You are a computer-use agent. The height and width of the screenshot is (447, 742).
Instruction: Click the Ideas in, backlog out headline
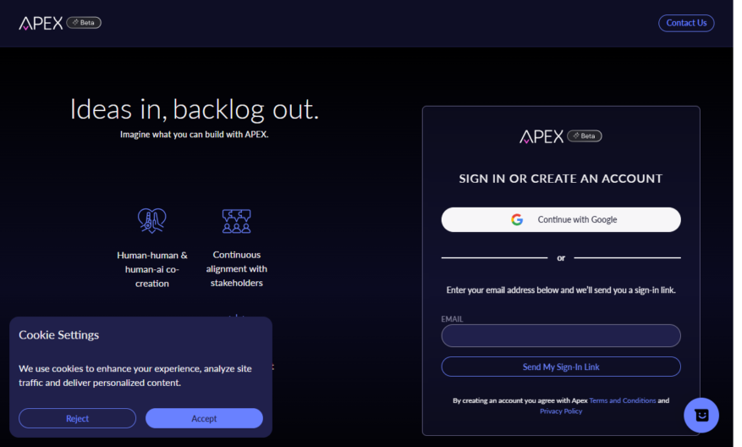tap(194, 109)
